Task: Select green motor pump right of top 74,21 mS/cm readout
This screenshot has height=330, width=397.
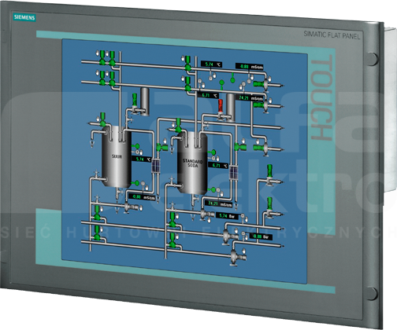Action: (x=261, y=105)
